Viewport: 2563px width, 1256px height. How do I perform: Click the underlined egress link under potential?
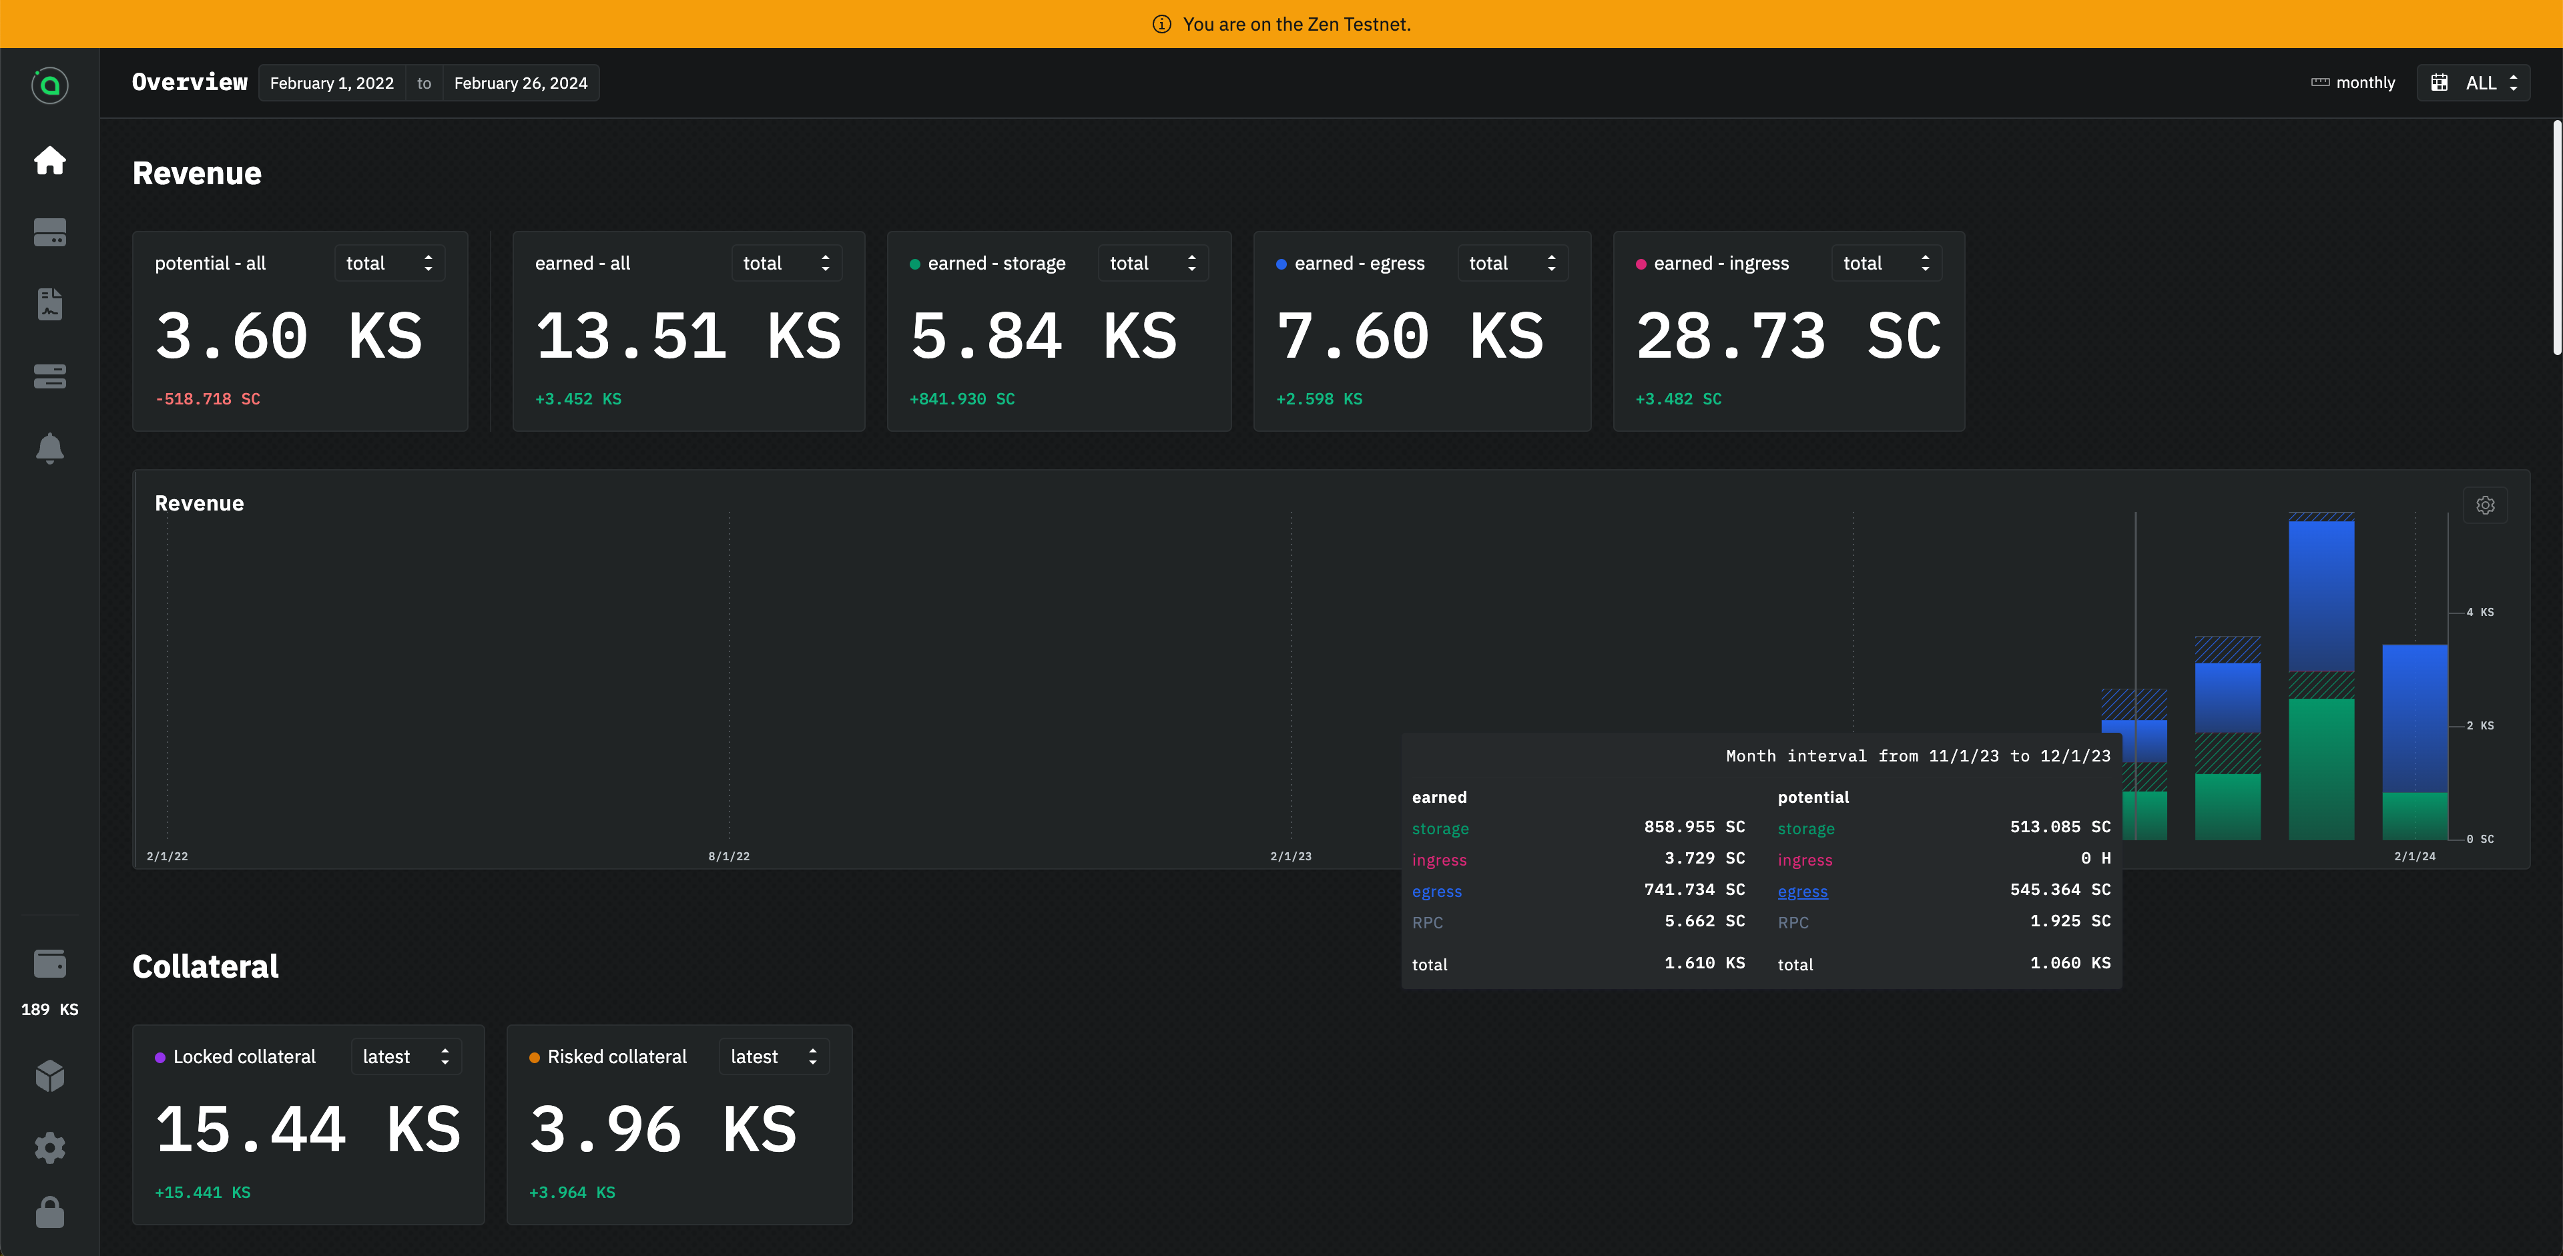1803,892
